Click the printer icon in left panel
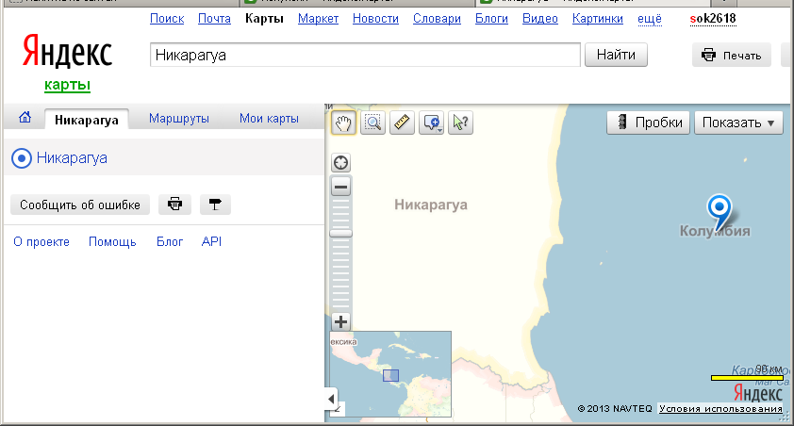The width and height of the screenshot is (794, 426). click(174, 205)
